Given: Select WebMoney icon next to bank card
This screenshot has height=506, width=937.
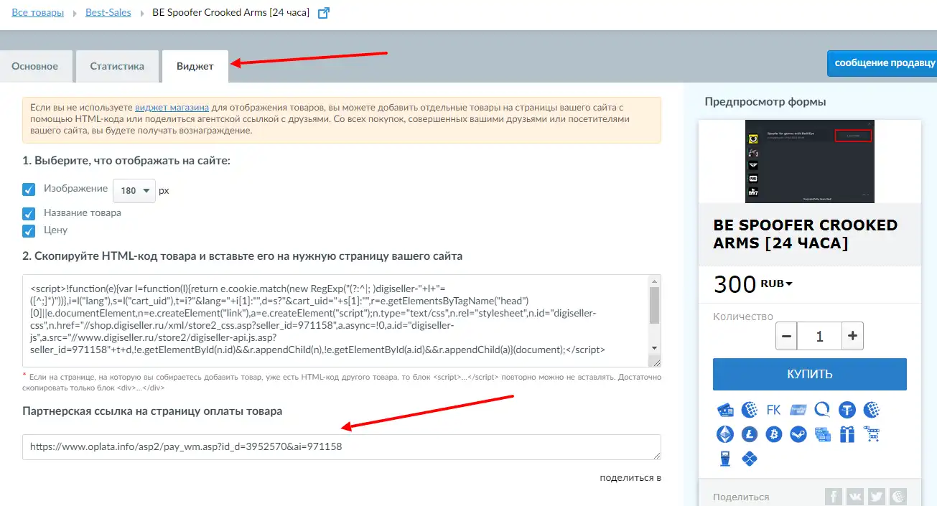Looking at the screenshot, I should point(750,410).
